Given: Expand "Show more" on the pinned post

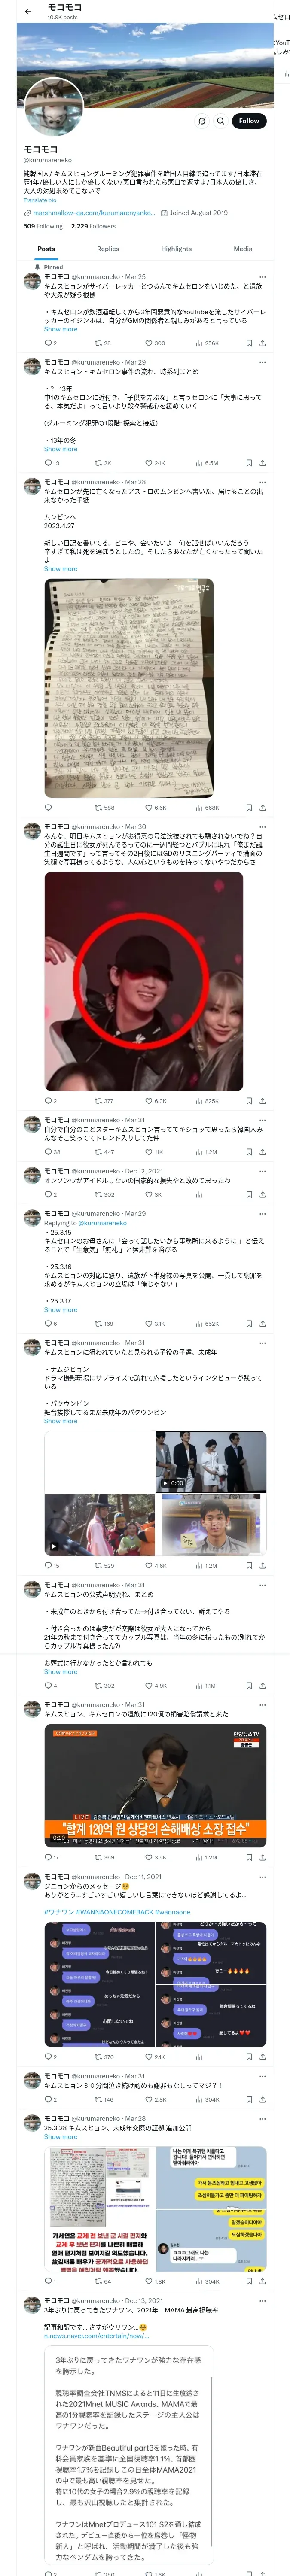Looking at the screenshot, I should (x=60, y=329).
